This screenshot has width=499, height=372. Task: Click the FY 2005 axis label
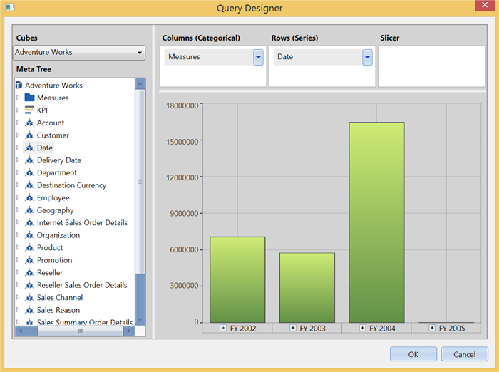click(452, 328)
